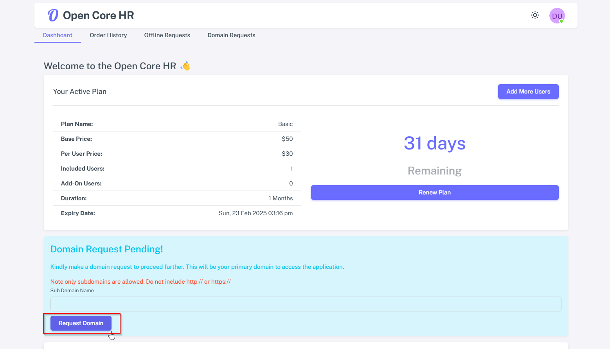The image size is (610, 349).
Task: Open the Order History tab
Action: [108, 35]
